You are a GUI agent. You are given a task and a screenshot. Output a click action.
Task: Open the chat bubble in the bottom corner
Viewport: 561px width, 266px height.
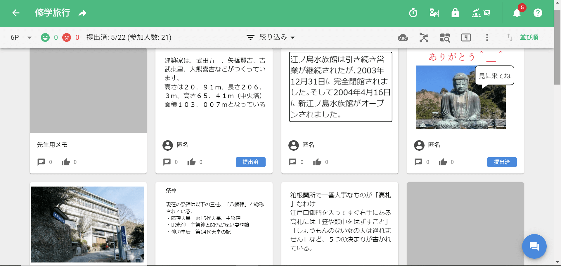(x=534, y=246)
